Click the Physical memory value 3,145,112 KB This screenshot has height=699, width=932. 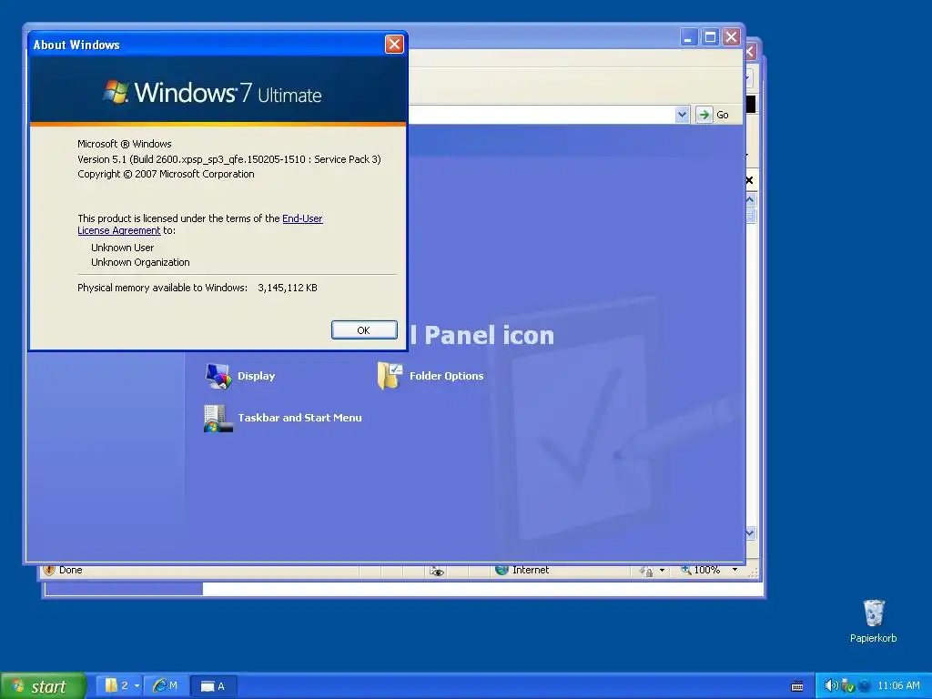pos(287,288)
